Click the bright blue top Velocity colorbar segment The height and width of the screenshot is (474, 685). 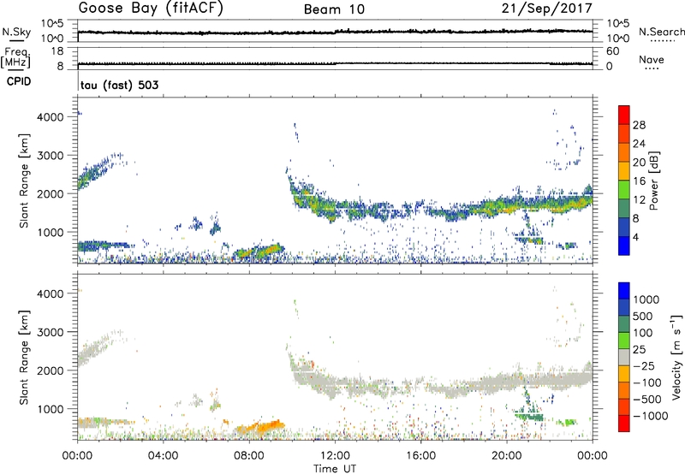point(624,291)
